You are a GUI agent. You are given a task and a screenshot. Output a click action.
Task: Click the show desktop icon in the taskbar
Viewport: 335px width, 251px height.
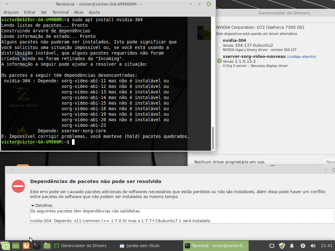tap(16, 246)
